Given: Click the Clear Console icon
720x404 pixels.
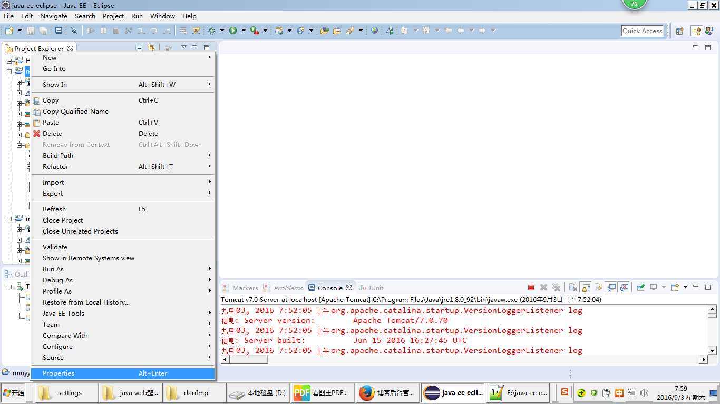Looking at the screenshot, I should (x=573, y=288).
